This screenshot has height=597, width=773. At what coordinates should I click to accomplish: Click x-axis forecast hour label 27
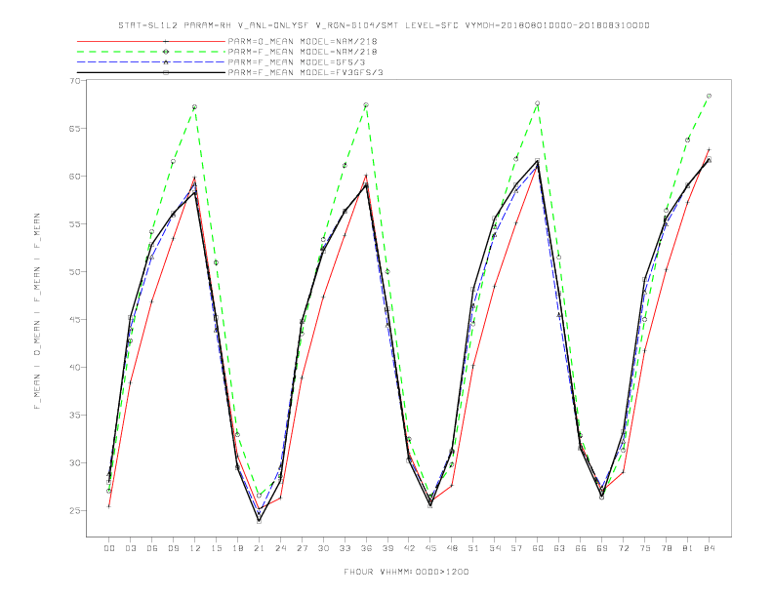click(302, 548)
